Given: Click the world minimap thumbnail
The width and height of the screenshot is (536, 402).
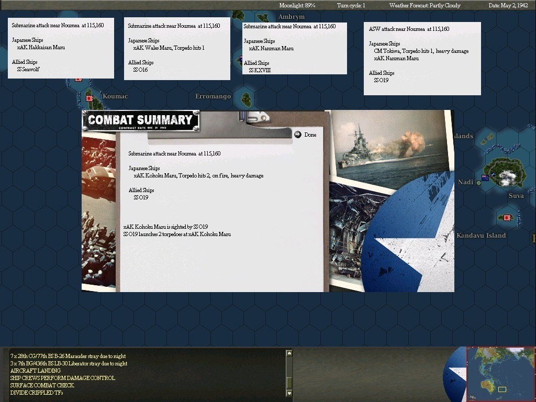Looking at the screenshot, I should pyautogui.click(x=500, y=374).
